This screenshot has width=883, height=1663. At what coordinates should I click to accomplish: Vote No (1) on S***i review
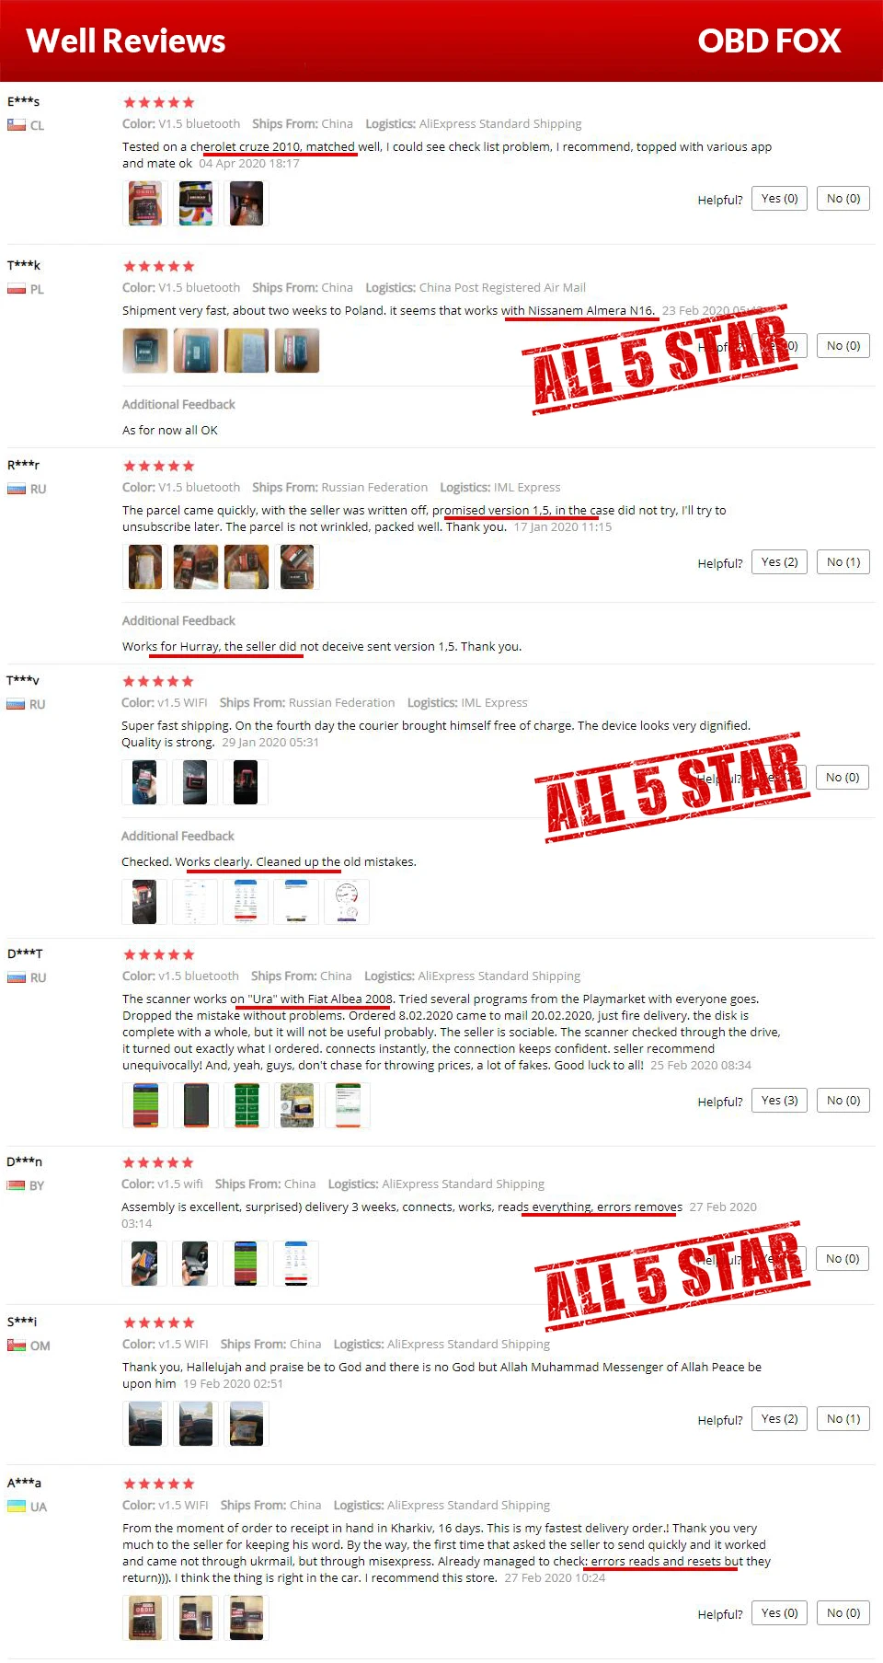[843, 1419]
